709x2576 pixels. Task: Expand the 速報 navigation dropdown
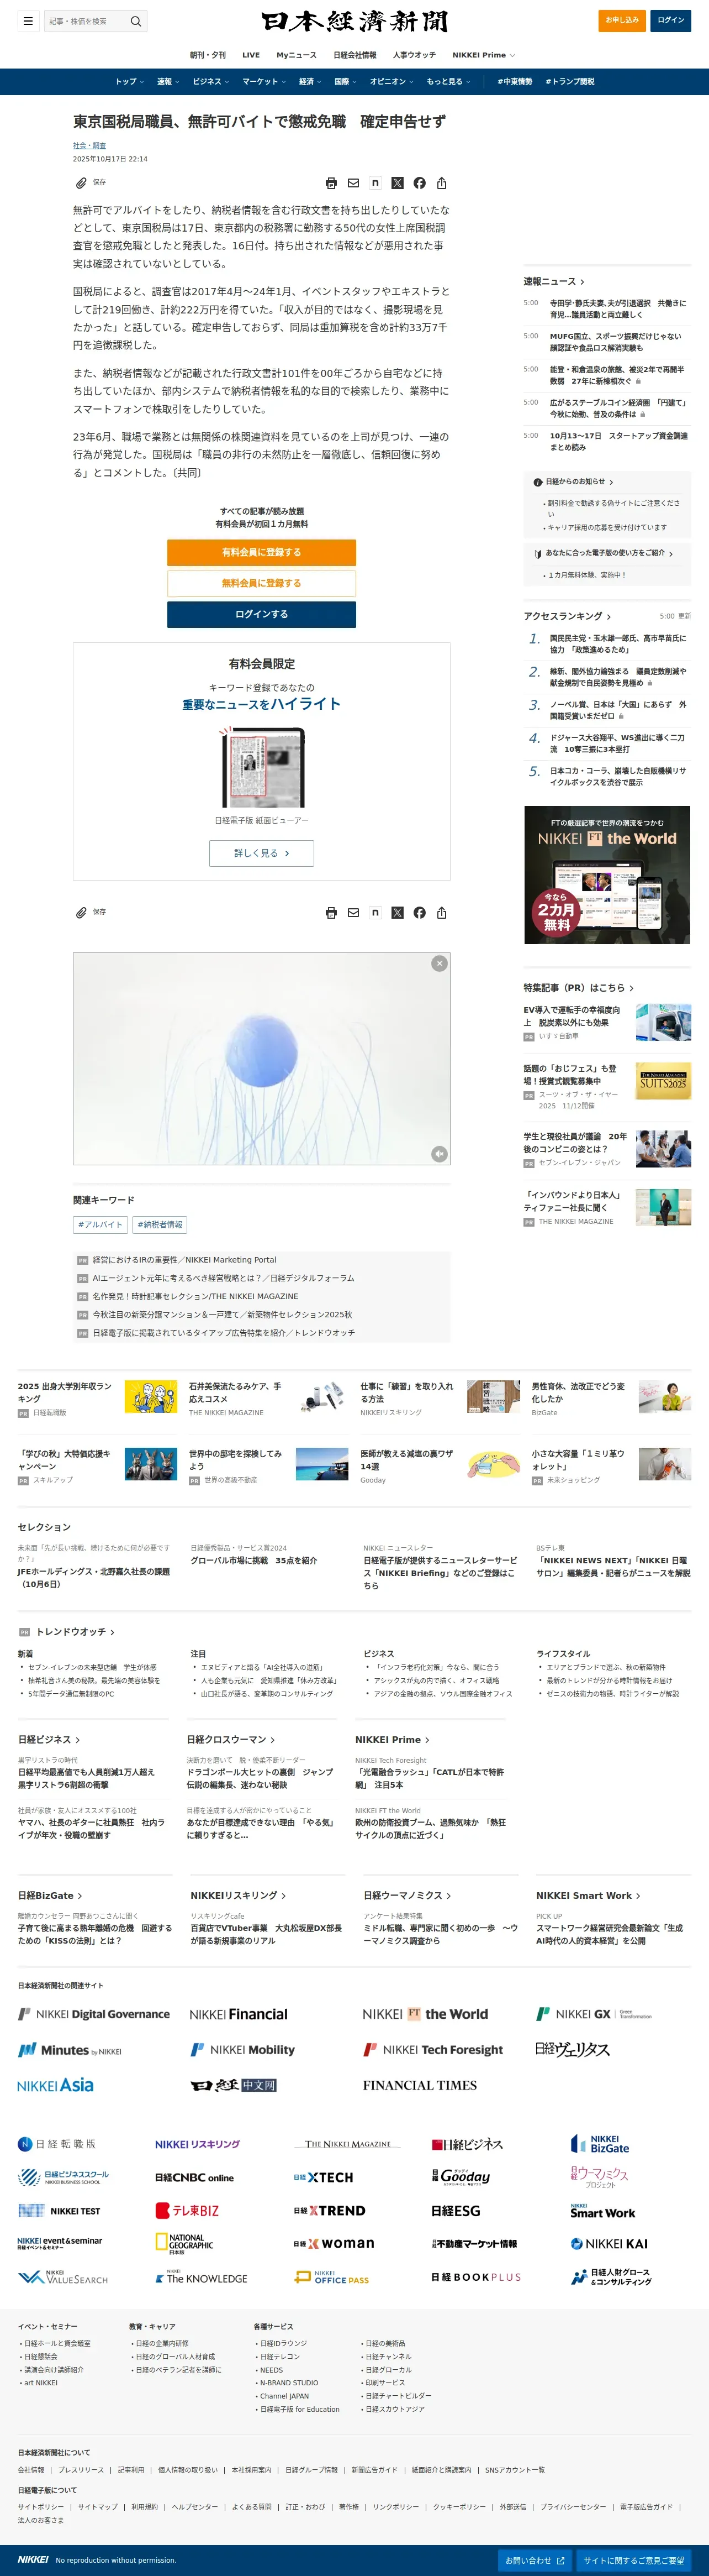[169, 82]
